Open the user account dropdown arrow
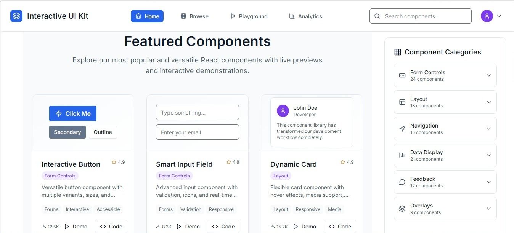Viewport: 514px width, 233px height. (499, 16)
